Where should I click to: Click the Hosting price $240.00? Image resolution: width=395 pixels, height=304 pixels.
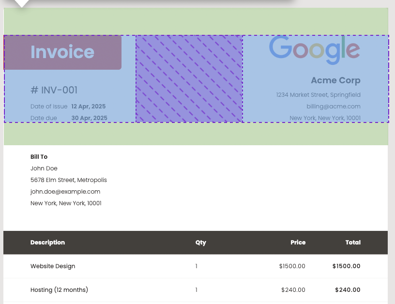293,290
